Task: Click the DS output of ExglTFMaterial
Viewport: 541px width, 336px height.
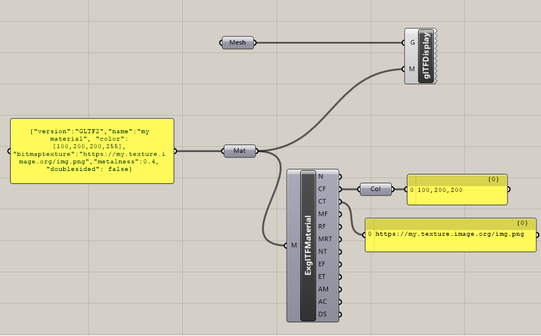Action: (322, 314)
